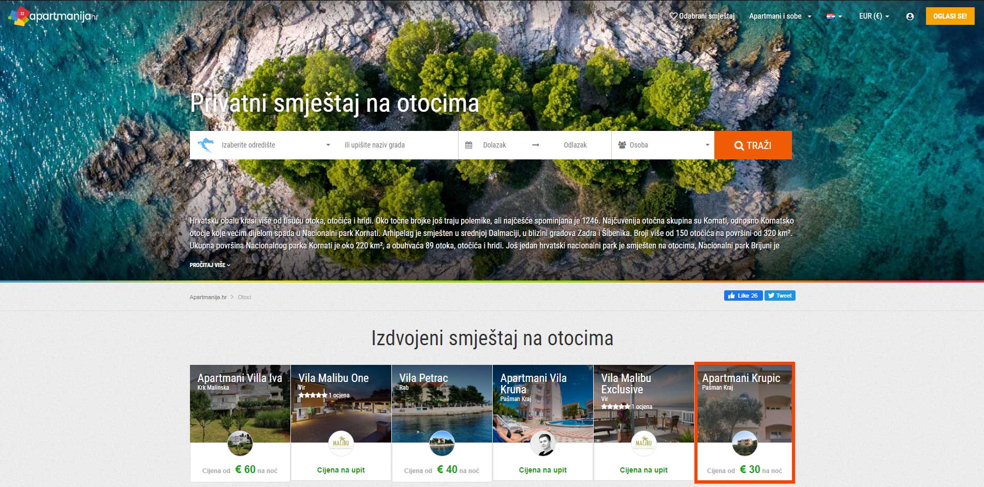Click the Tweet share button
The width and height of the screenshot is (984, 487).
pyautogui.click(x=780, y=296)
